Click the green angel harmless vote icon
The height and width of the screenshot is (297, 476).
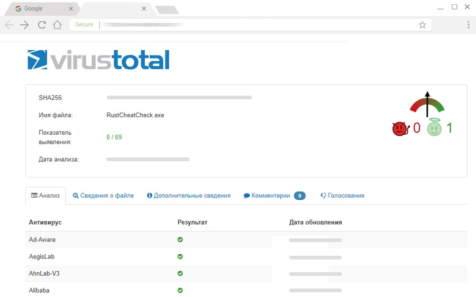point(434,127)
